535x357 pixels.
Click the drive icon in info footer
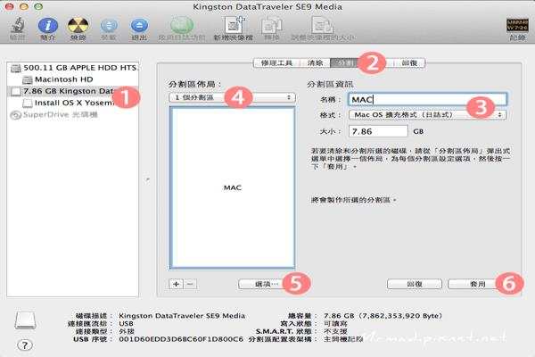[25, 320]
